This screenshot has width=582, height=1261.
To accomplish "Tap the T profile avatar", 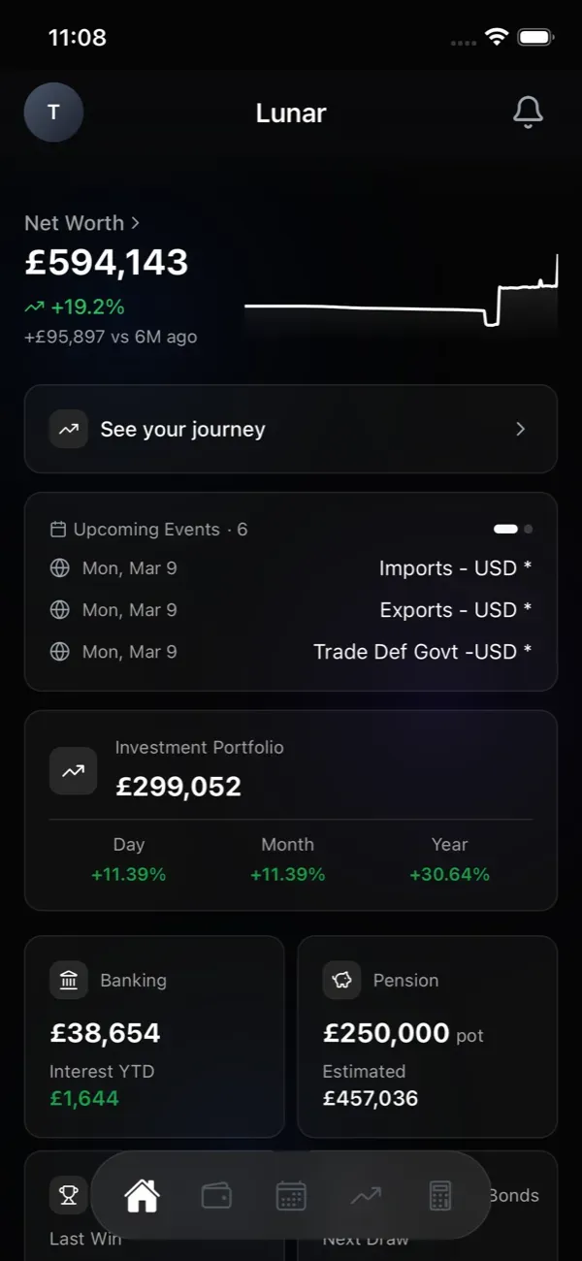I will [x=53, y=113].
